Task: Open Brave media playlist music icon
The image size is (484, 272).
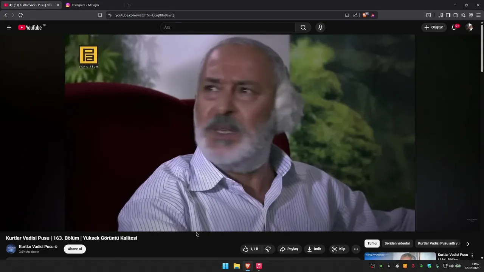Action: pyautogui.click(x=441, y=15)
